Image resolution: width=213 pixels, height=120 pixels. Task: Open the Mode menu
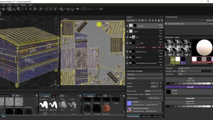point(10,5)
